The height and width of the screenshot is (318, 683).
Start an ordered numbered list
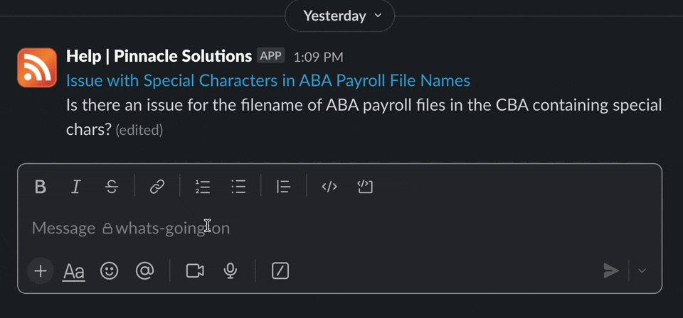(x=203, y=187)
